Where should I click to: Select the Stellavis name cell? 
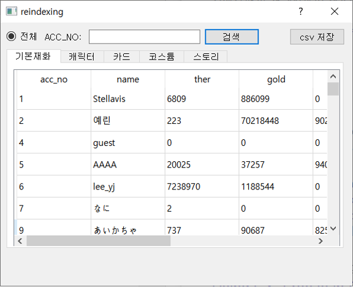[x=128, y=99]
